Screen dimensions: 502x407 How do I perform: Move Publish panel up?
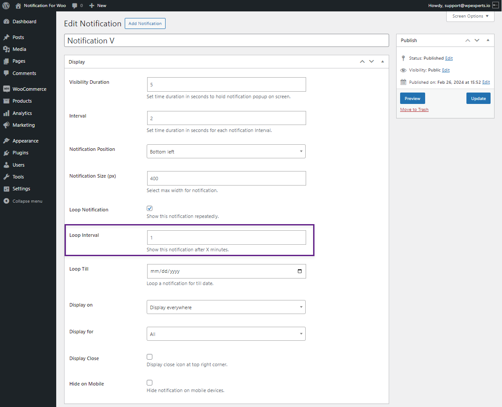pyautogui.click(x=468, y=40)
